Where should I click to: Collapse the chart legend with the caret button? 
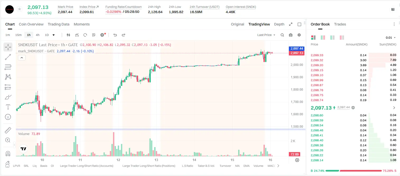(22, 58)
